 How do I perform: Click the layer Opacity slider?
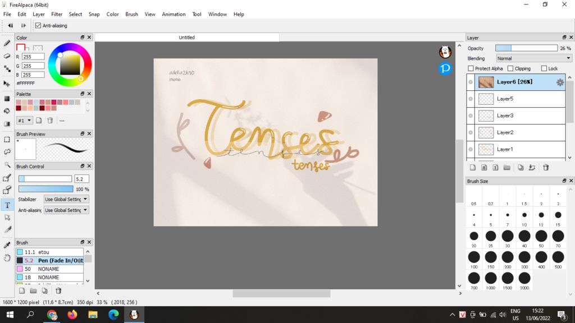point(526,48)
